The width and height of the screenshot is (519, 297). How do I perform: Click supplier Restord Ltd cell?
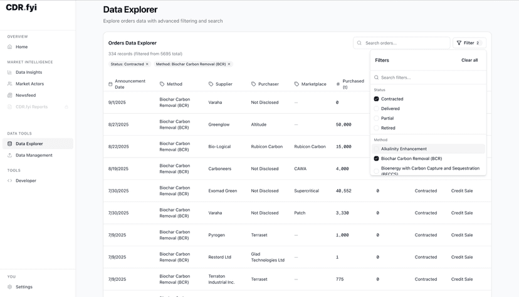tap(219, 258)
